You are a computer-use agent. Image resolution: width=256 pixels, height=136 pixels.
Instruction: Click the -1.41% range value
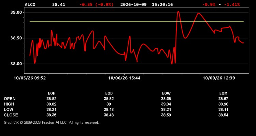[232, 4]
